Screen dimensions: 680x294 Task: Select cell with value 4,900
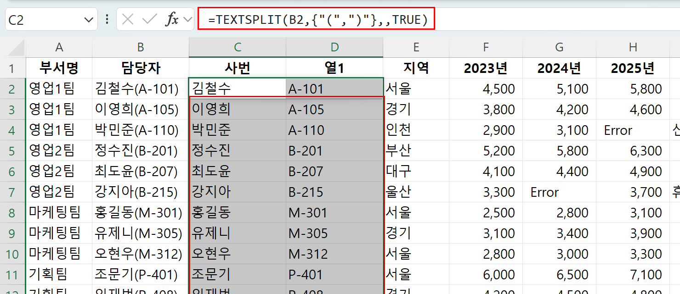click(633, 172)
